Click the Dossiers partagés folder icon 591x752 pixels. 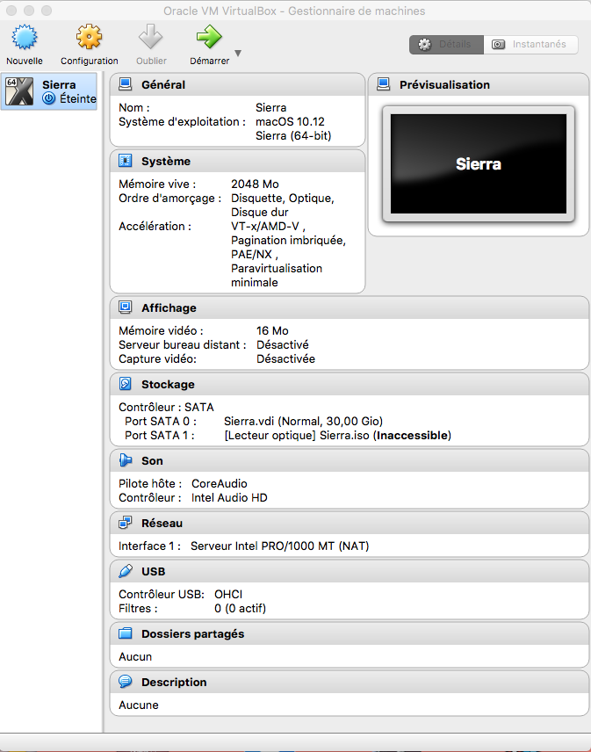(125, 633)
